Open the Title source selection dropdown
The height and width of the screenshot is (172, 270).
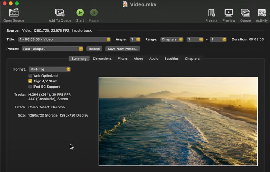click(x=64, y=39)
